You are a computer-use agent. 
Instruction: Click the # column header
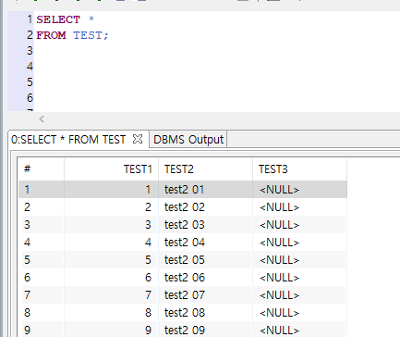(42, 169)
